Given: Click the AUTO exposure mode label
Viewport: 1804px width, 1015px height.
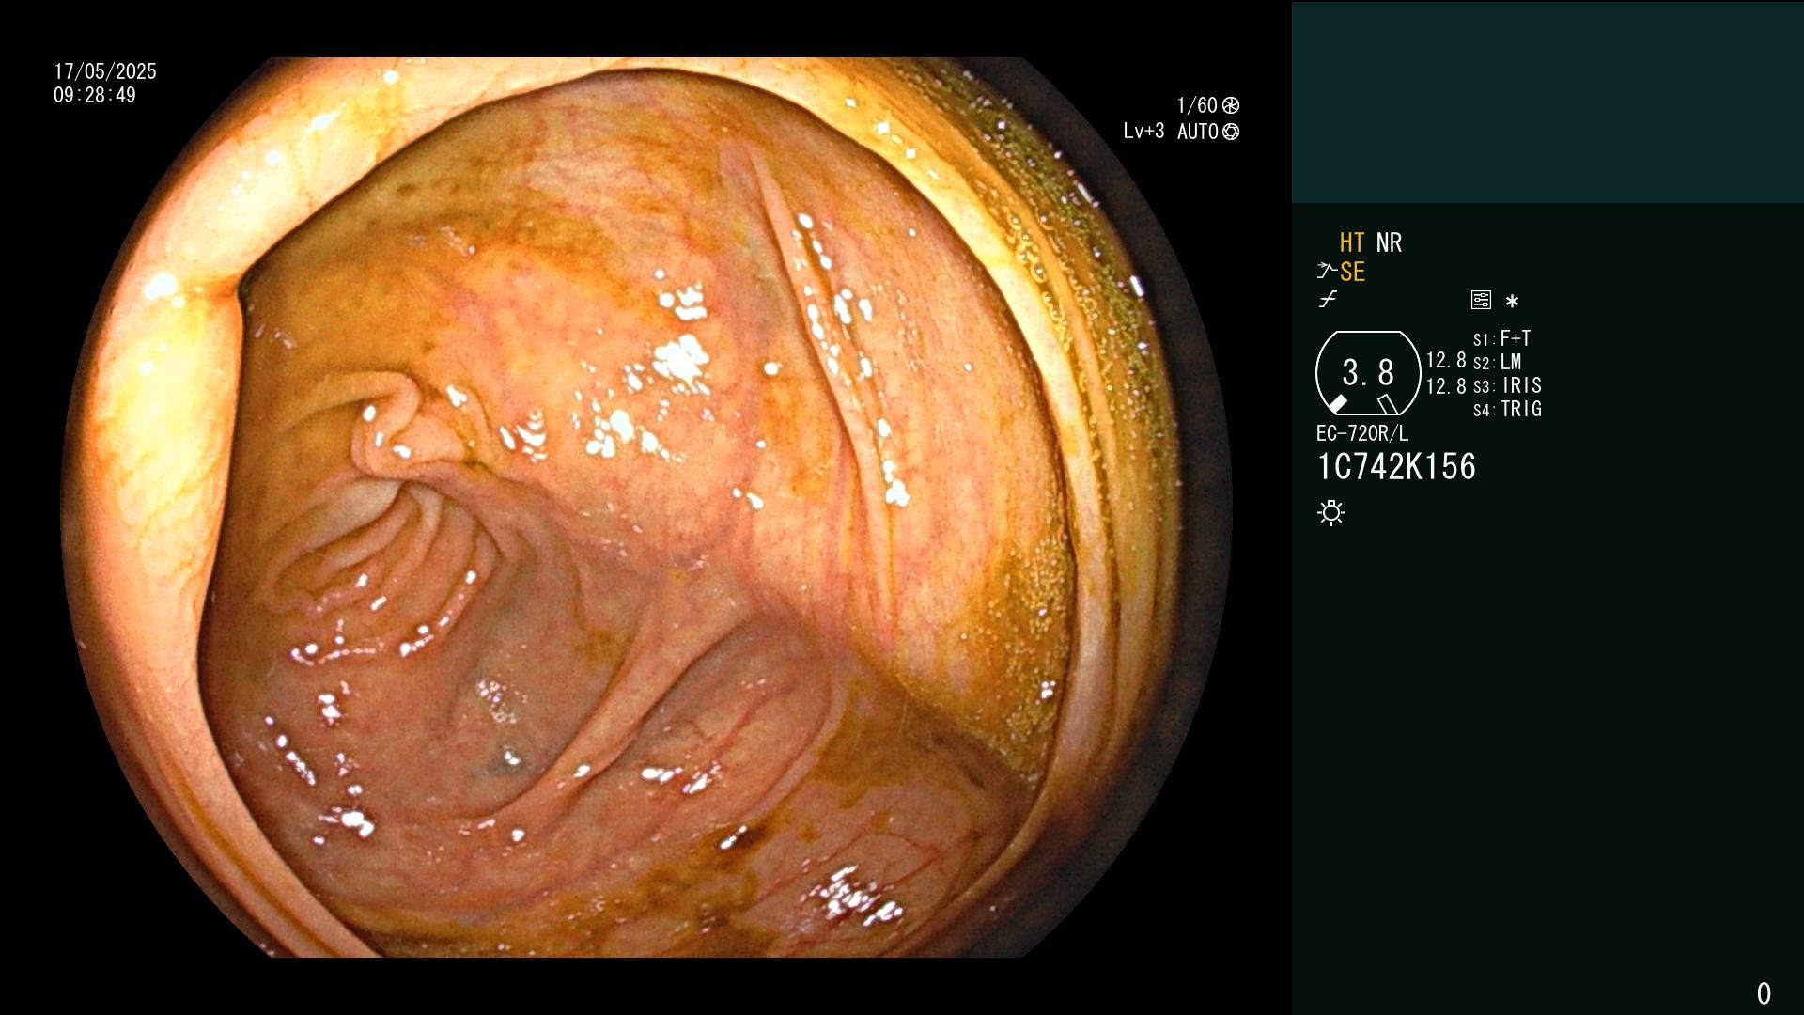Looking at the screenshot, I should pos(1198,132).
